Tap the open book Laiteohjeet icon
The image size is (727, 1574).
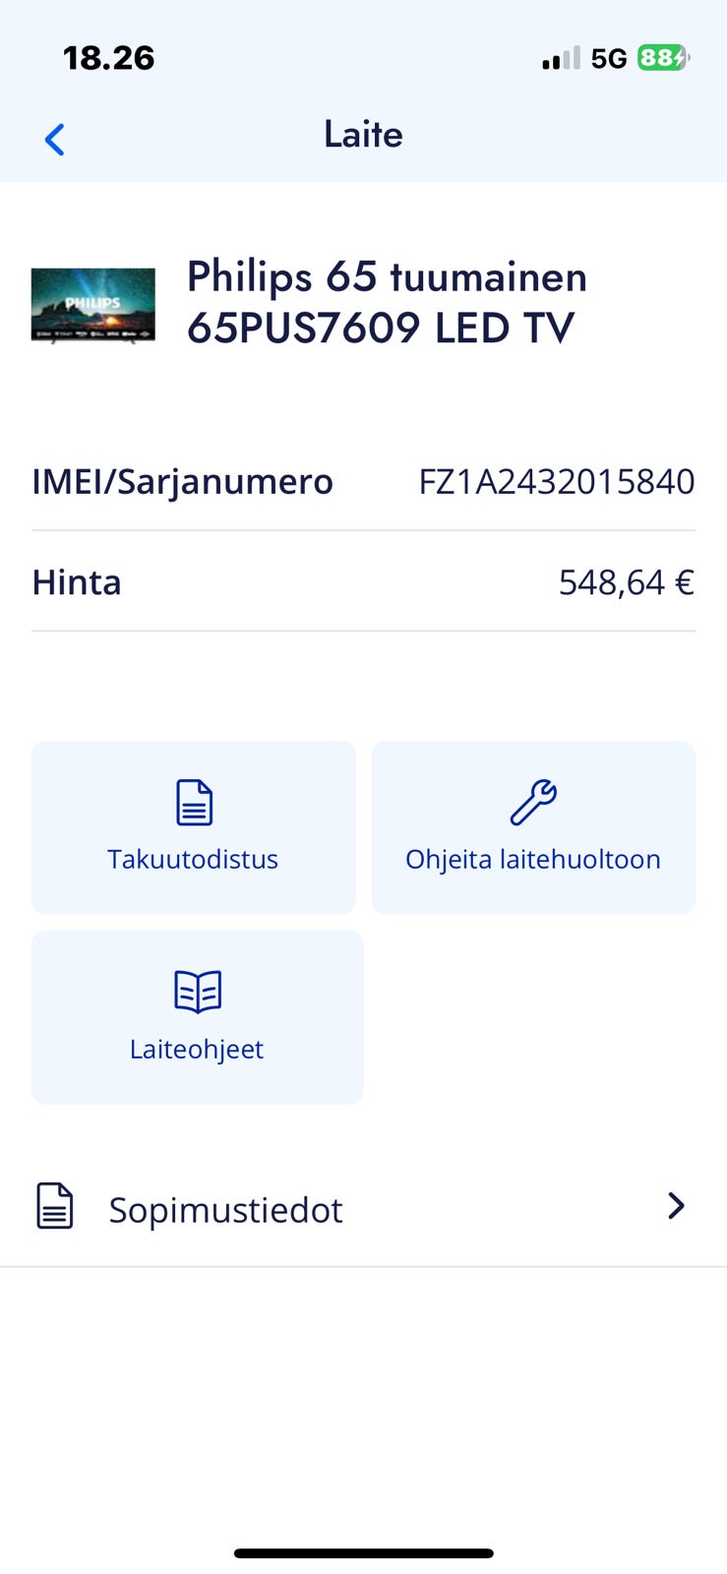[x=198, y=991]
